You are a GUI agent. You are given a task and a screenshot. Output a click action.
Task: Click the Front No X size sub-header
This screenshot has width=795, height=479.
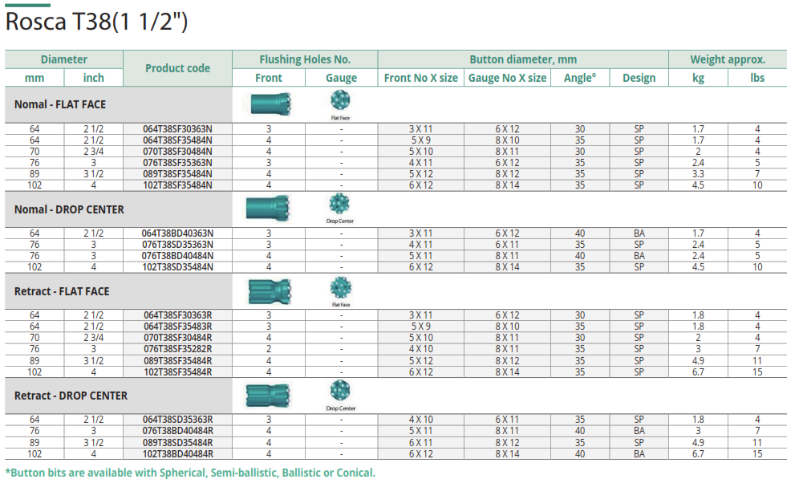click(421, 78)
